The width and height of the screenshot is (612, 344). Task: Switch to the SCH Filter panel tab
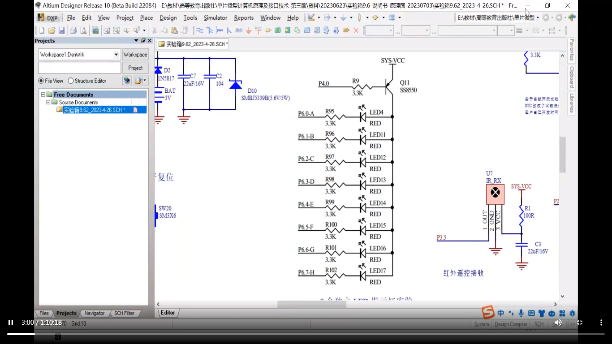(x=124, y=313)
